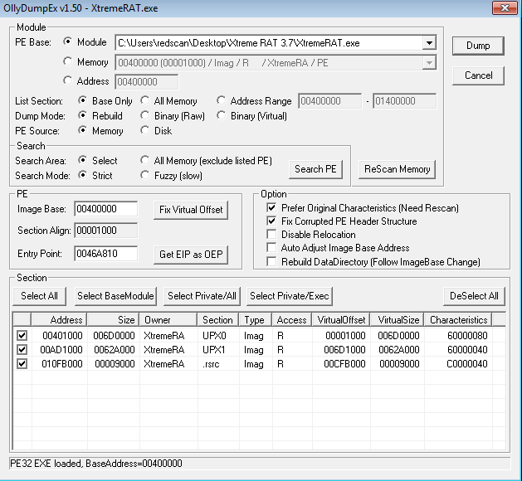
Task: Uncheck the .rsrc section row checkbox
Action: click(22, 364)
